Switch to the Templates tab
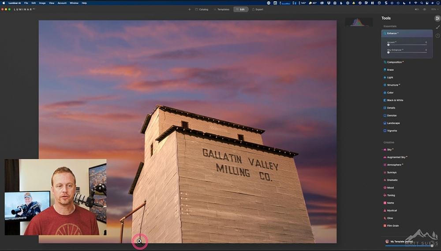Screen dimensions: 441x251 pyautogui.click(x=221, y=9)
